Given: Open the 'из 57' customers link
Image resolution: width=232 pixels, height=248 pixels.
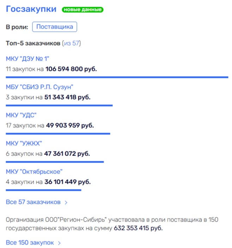Looking at the screenshot, I should pos(72,43).
